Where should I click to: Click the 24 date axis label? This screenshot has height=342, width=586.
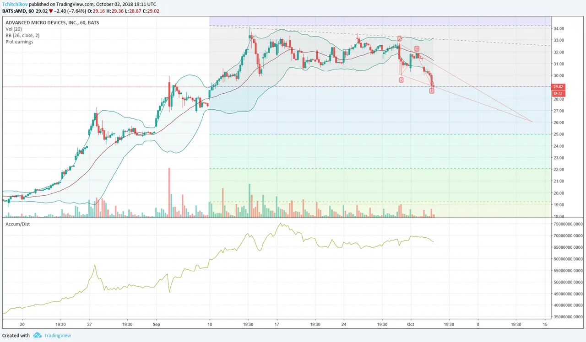tap(343, 325)
